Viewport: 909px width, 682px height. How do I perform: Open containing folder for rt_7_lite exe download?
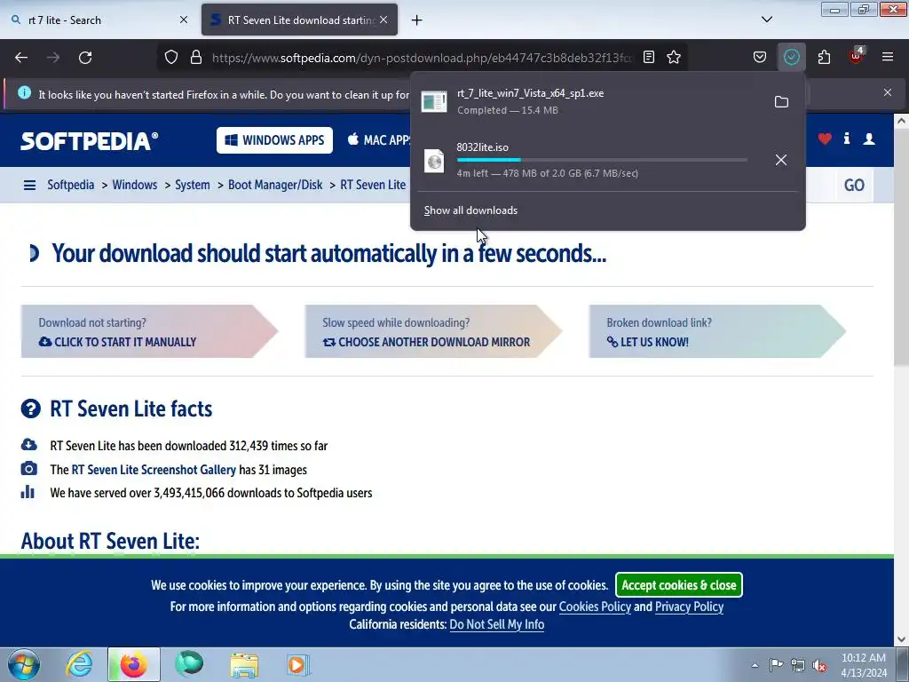click(781, 101)
